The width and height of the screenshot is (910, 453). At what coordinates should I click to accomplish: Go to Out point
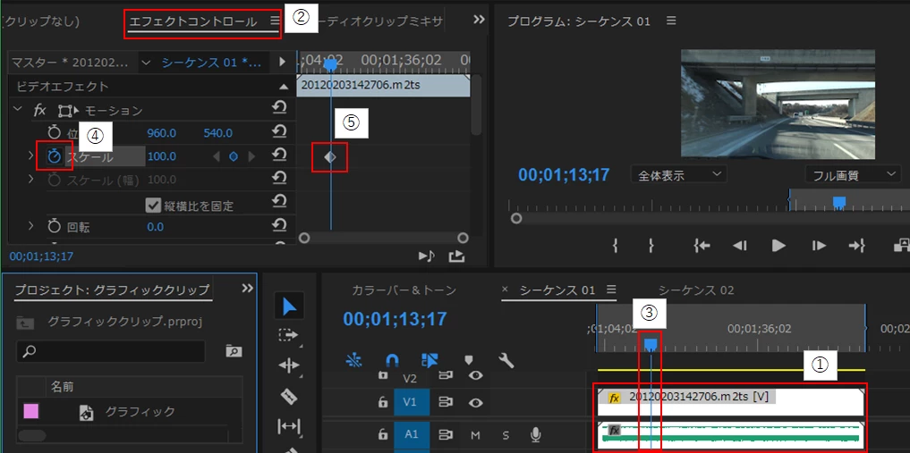point(856,246)
